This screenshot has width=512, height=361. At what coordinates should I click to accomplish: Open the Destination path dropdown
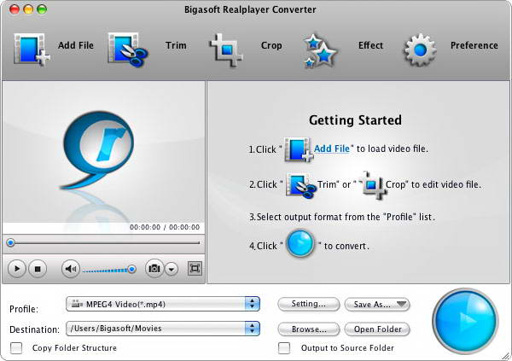(252, 328)
